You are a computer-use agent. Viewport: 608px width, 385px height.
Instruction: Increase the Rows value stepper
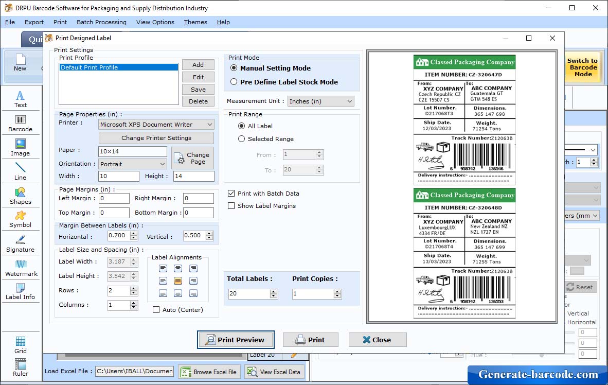click(x=134, y=288)
